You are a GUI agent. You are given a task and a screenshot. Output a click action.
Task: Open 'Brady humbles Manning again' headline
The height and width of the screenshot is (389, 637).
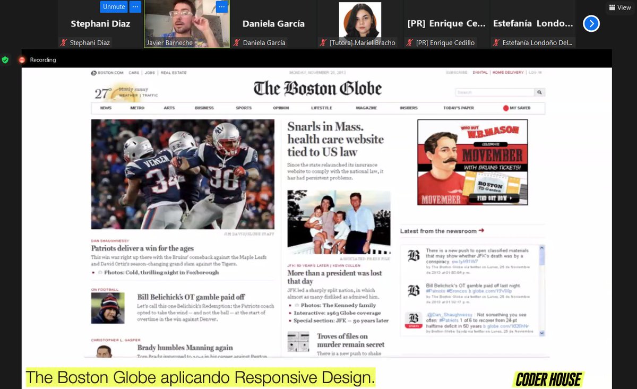coord(185,348)
